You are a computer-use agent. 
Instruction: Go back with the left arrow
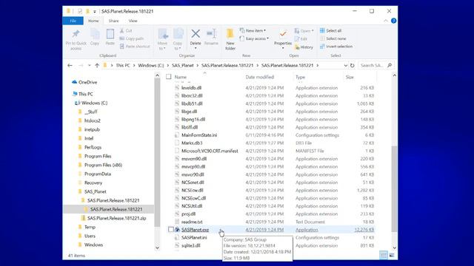coord(70,66)
